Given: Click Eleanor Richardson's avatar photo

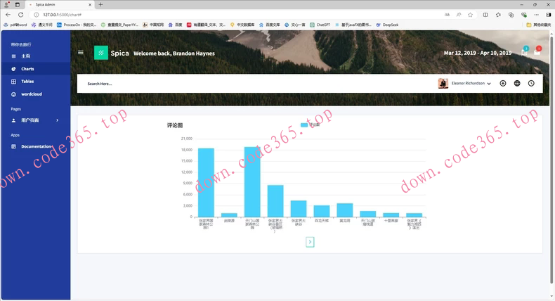Looking at the screenshot, I should coord(443,83).
